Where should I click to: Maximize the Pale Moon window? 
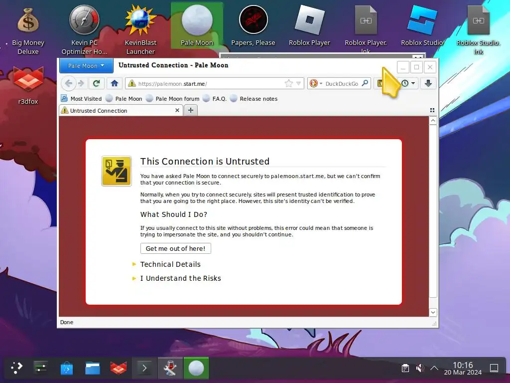[x=416, y=67]
